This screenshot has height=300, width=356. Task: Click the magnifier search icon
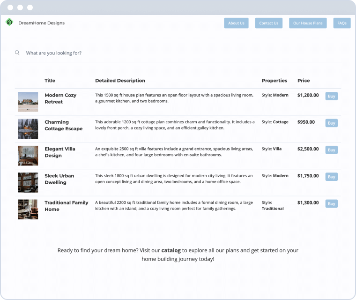point(17,52)
